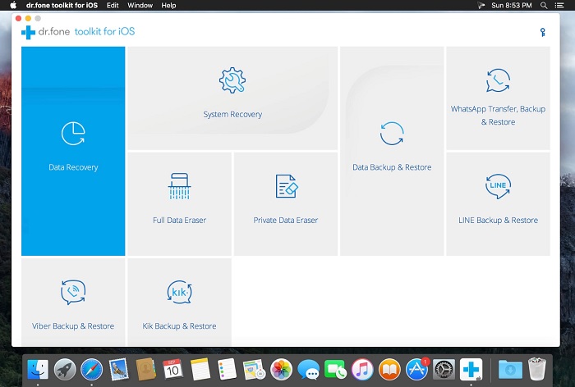The height and width of the screenshot is (387, 575).
Task: Click the Kik Backup & Restore icon
Action: pyautogui.click(x=179, y=292)
